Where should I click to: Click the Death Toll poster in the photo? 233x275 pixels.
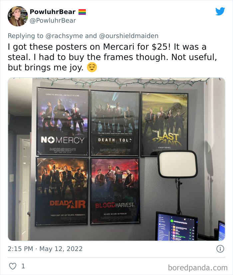point(115,123)
